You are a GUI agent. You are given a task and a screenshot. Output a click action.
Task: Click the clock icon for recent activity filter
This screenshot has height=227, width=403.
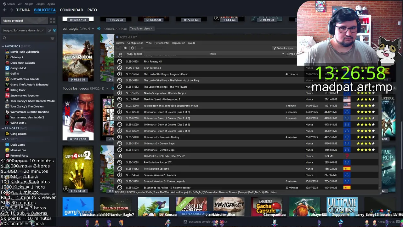coord(49,30)
